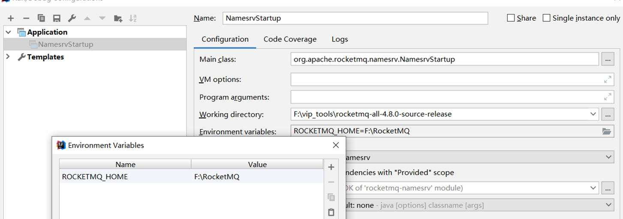Viewport: 623px width, 219px height.
Task: Remove selected configuration with minus icon
Action: 26,18
